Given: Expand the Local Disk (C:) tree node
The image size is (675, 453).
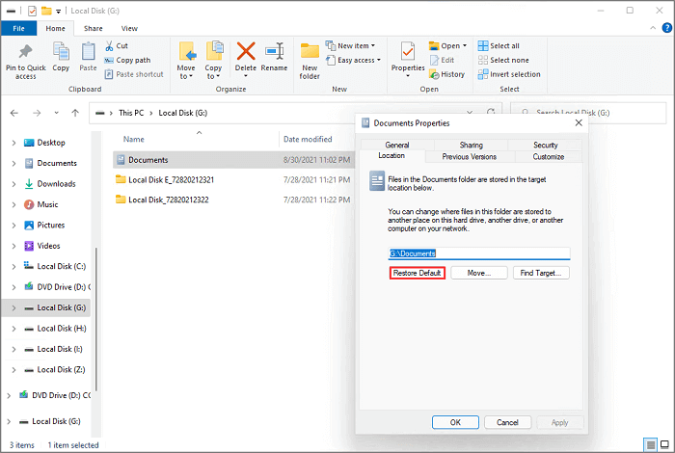Looking at the screenshot, I should (x=13, y=265).
